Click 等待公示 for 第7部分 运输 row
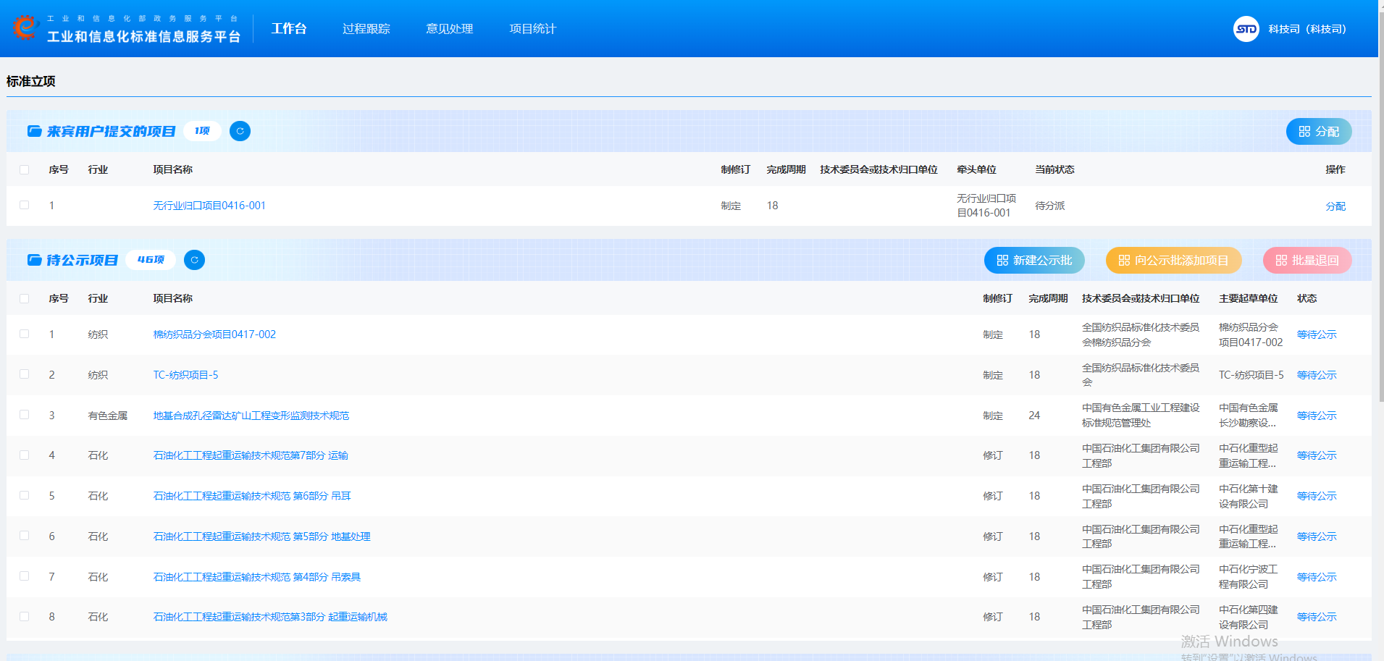1384x661 pixels. [1317, 455]
